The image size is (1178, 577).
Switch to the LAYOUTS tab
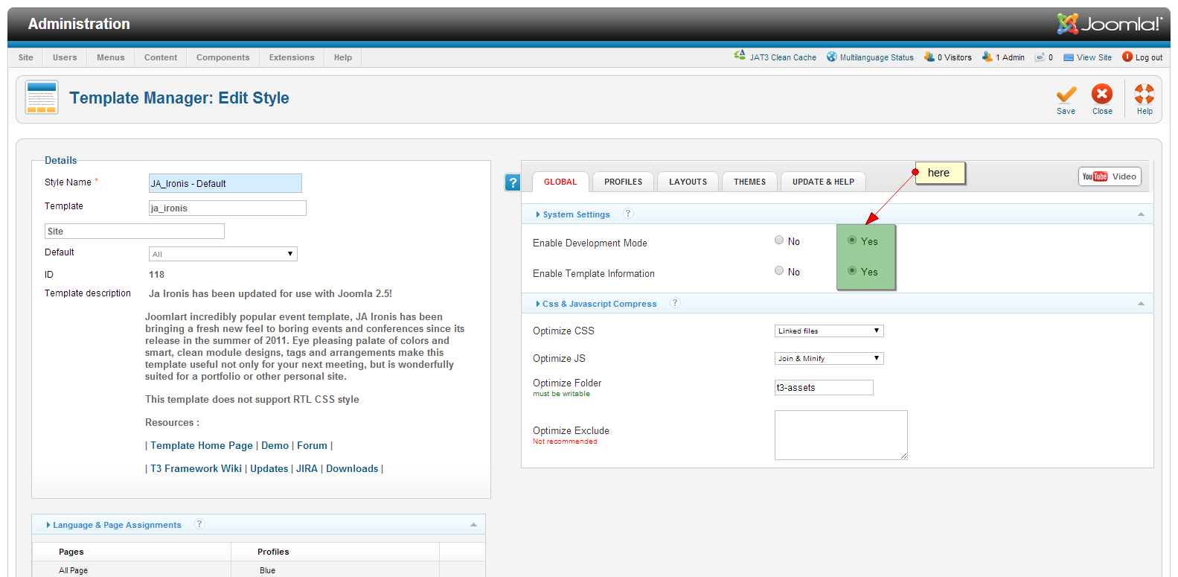click(688, 182)
